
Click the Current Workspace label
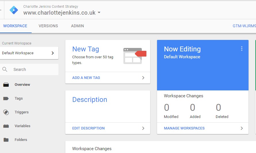click(17, 43)
